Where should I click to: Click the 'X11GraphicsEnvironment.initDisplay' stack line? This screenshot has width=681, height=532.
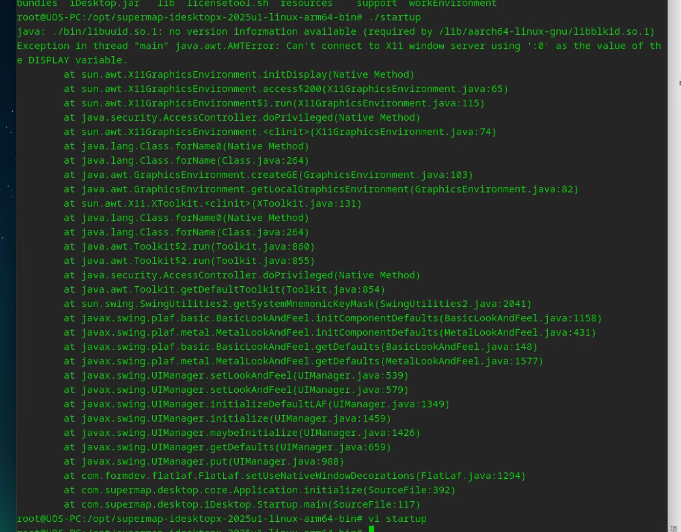point(239,75)
